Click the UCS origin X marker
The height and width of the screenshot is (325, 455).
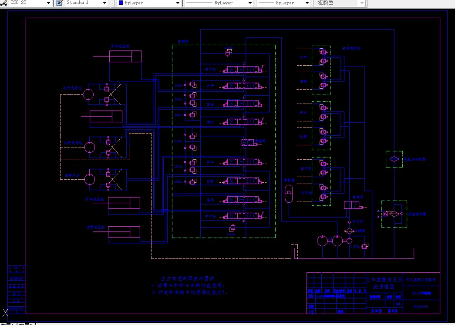(x=5, y=313)
